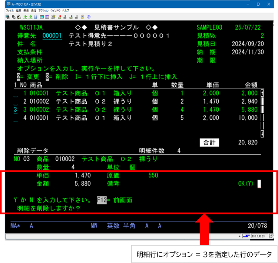Image resolution: width=278 pixels, height=263 pixels.
Task: Open the ヘルプ menu
Action: (x=66, y=11)
